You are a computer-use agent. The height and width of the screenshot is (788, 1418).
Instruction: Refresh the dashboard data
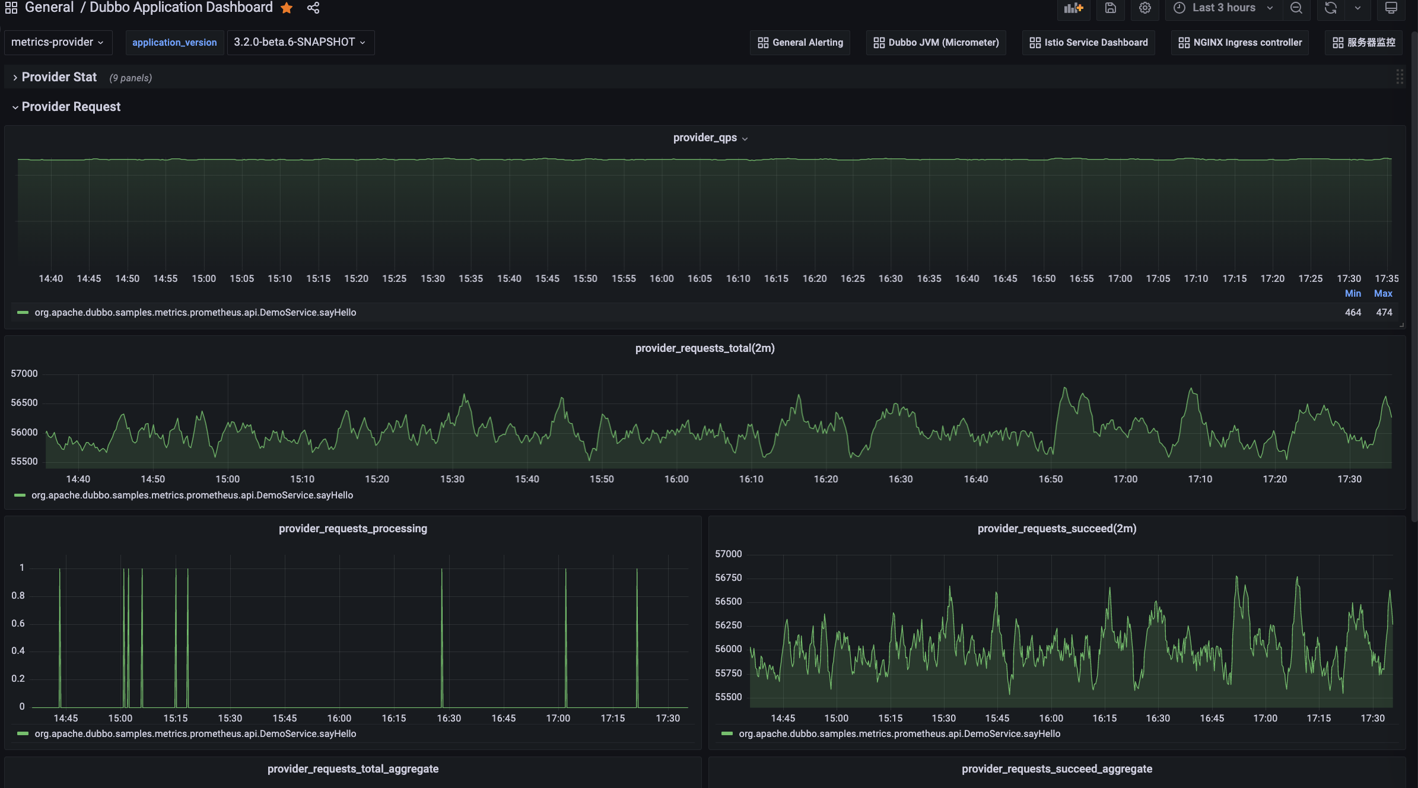(1331, 8)
